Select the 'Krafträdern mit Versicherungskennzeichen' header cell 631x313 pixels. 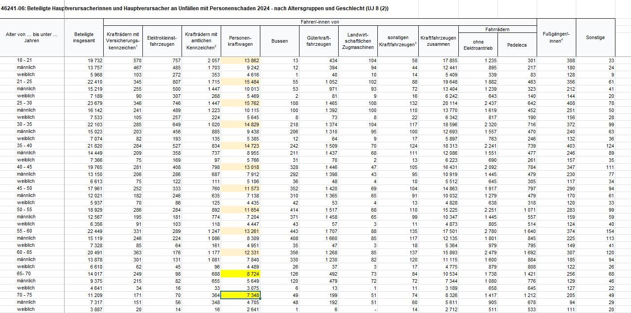pyautogui.click(x=123, y=40)
